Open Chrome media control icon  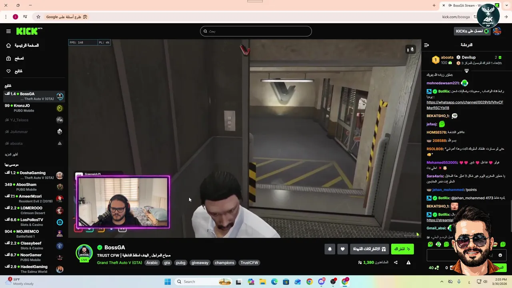[25, 17]
